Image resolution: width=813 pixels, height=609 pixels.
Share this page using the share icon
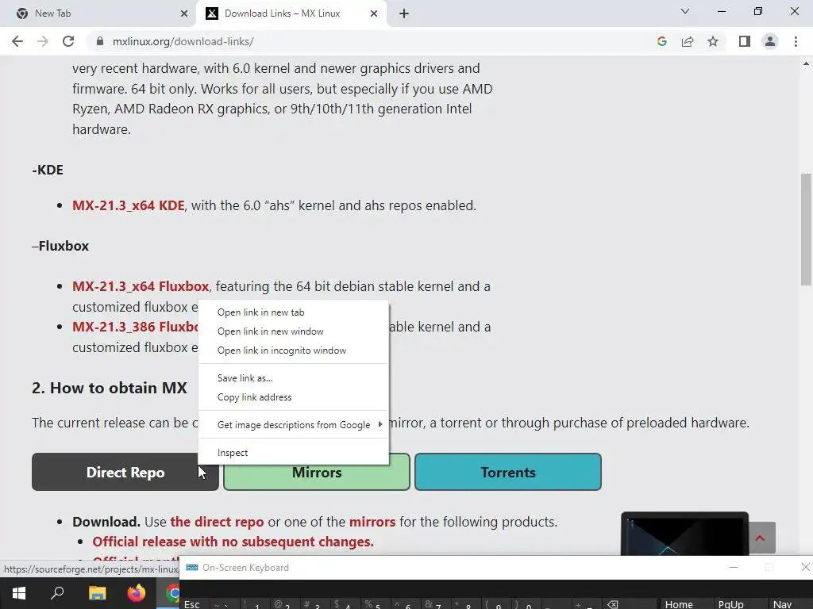tap(688, 41)
